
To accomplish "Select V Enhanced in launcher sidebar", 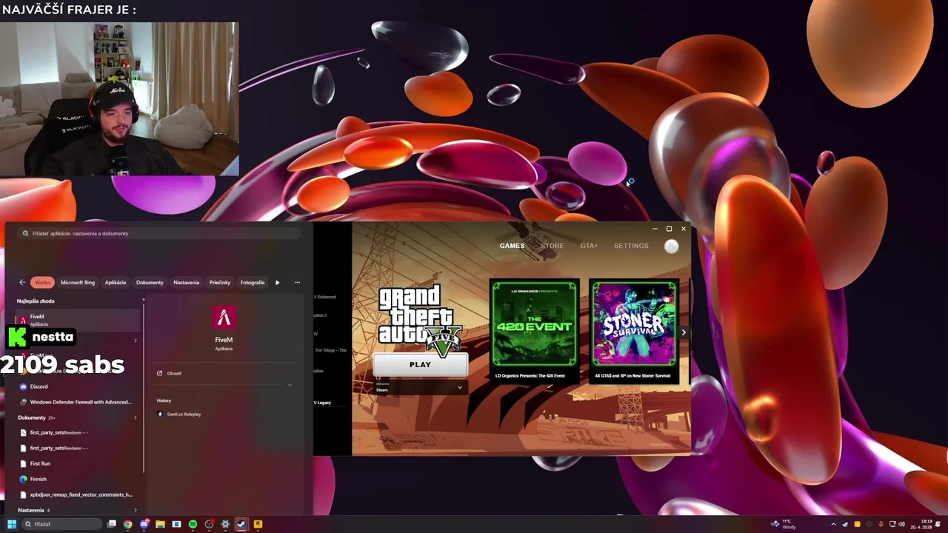I will (326, 297).
